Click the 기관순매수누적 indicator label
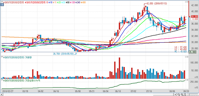Image resolution: width=199 pixels, height=96 pixels. pos(21,80)
